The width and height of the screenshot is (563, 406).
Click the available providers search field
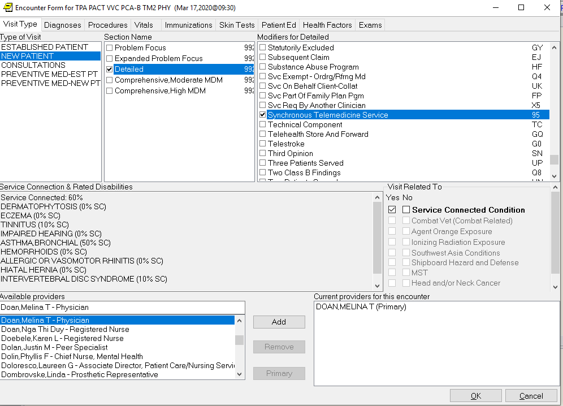(x=122, y=308)
